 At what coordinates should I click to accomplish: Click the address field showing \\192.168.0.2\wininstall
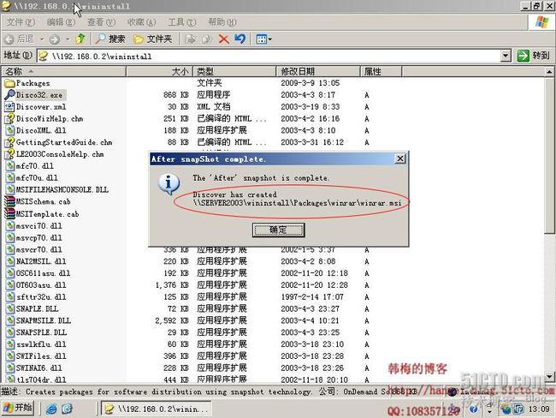[269, 57]
